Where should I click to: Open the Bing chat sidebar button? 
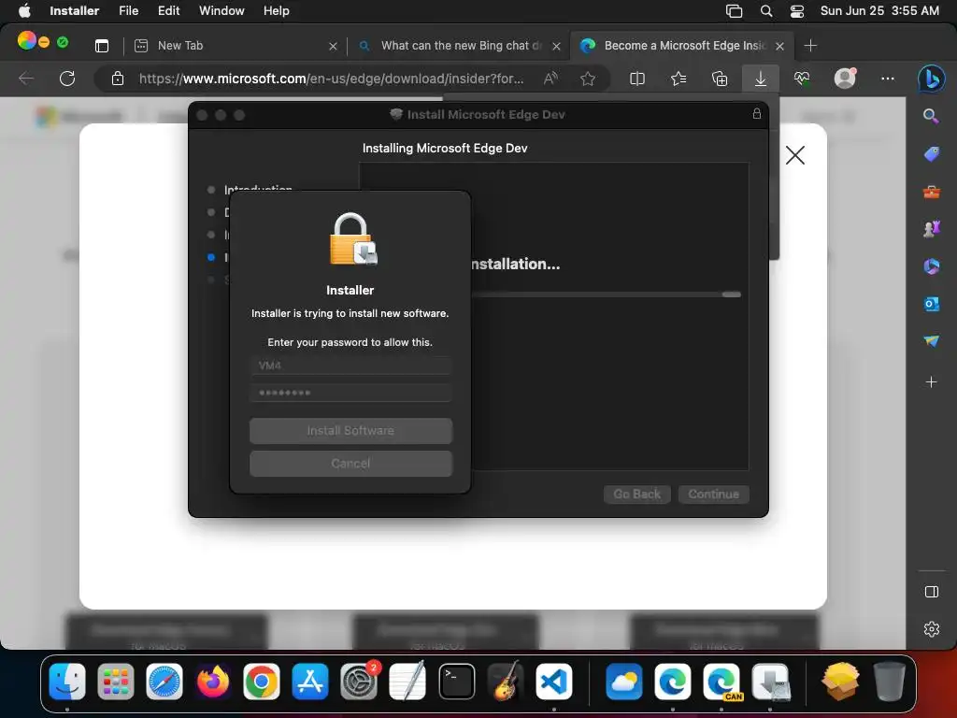[932, 79]
